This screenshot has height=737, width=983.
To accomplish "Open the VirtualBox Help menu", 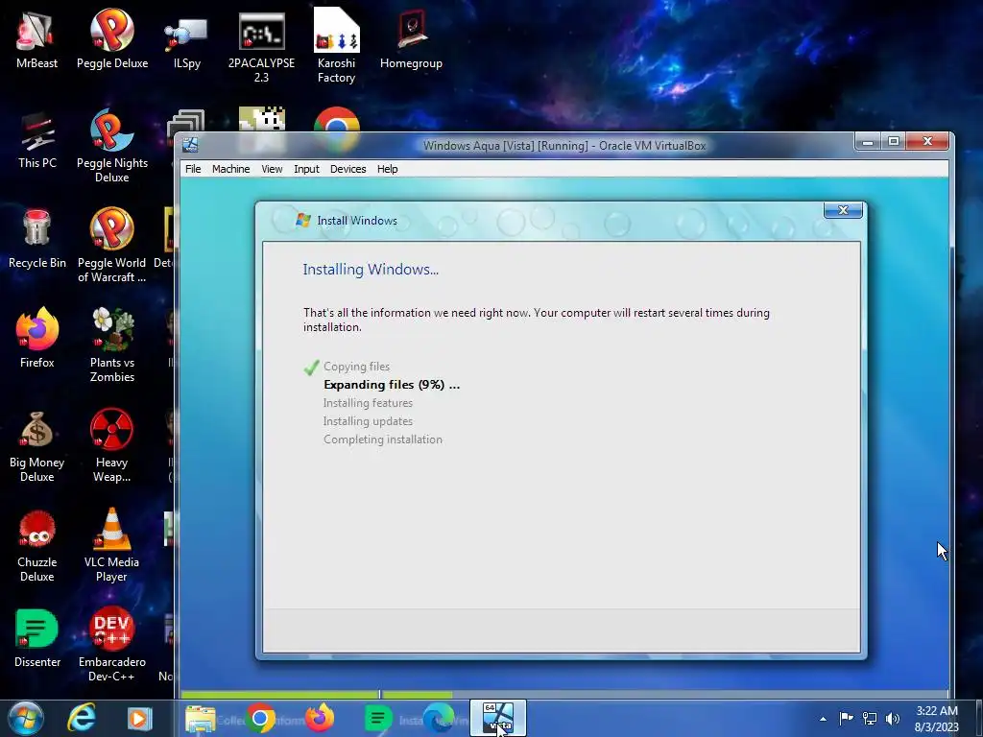I will (388, 169).
